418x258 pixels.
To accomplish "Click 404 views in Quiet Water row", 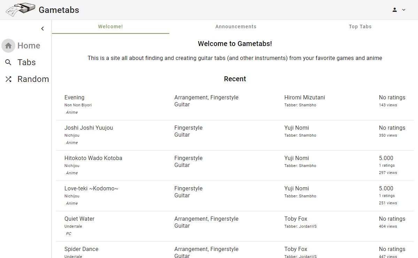I will pyautogui.click(x=388, y=226).
